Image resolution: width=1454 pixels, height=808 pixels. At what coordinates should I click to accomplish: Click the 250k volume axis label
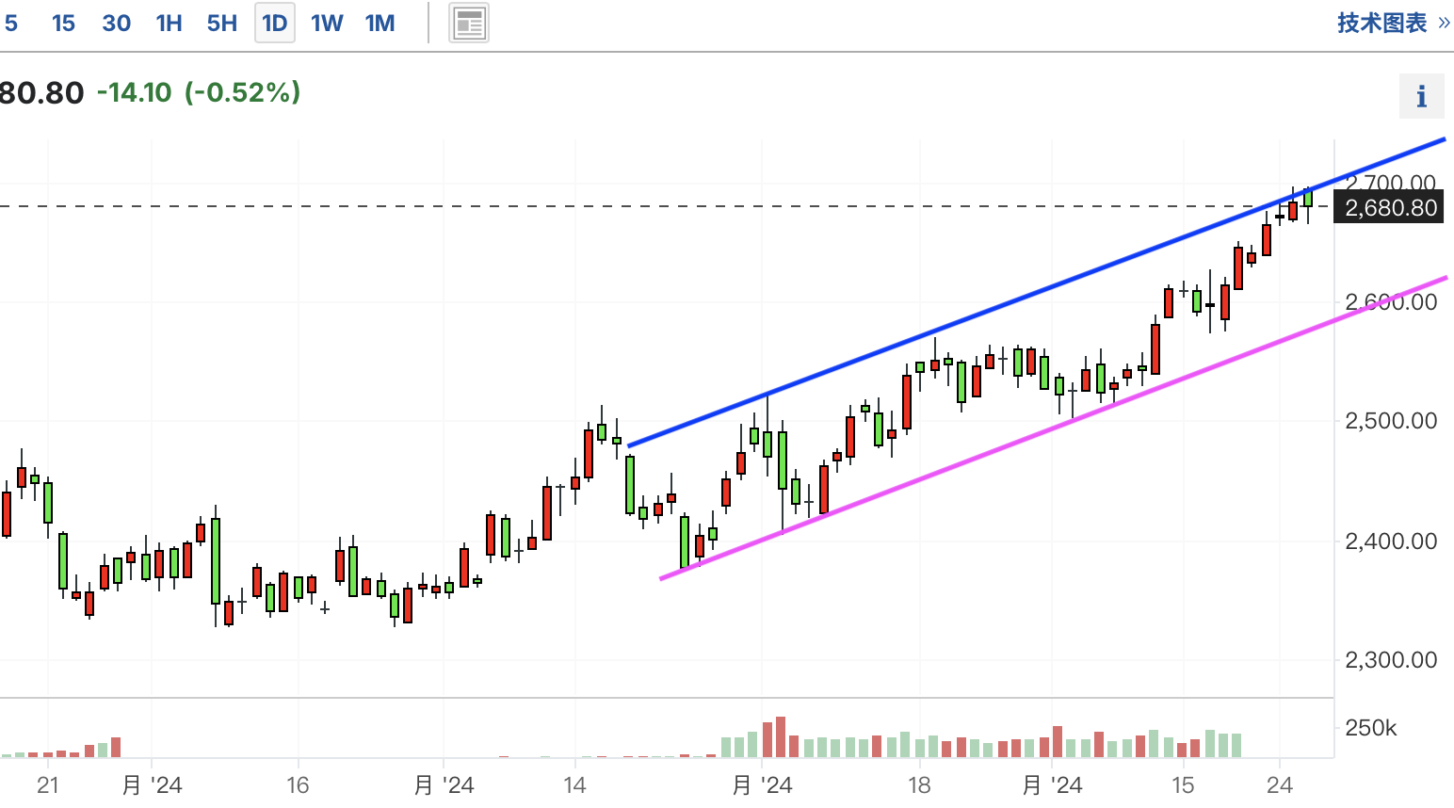pyautogui.click(x=1371, y=728)
